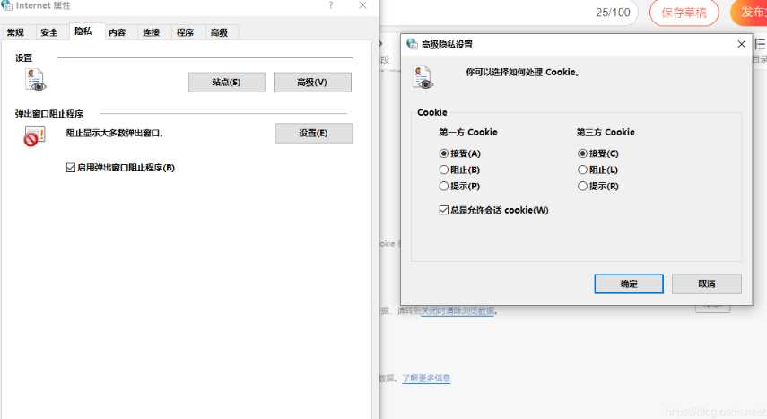Screen dimensions: 767x419
Task: Close the 高级隐私设置 dialog
Action: click(x=741, y=44)
